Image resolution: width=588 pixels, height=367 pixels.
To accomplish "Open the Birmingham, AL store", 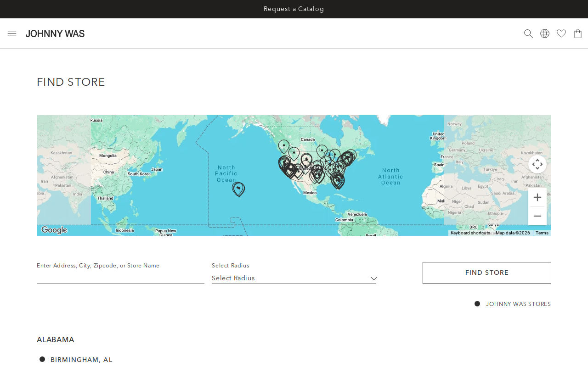I will [82, 360].
